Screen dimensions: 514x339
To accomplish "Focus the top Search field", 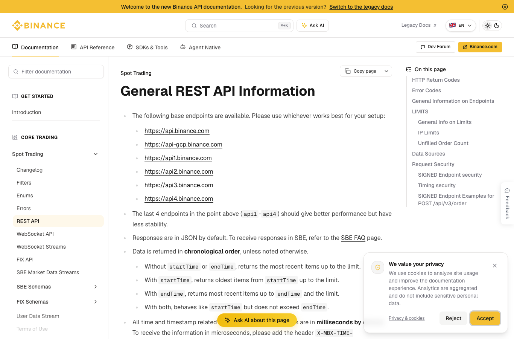I will coord(239,26).
